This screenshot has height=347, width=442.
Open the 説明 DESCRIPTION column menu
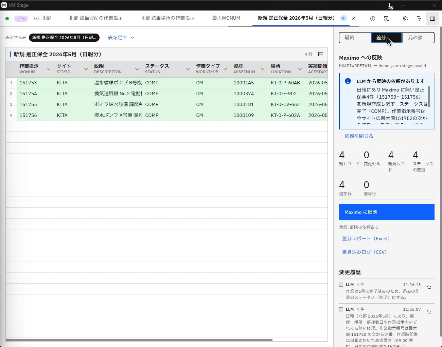pos(137,69)
